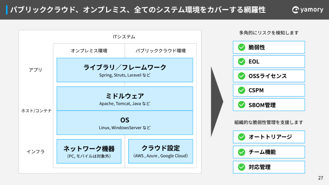This screenshot has width=329, height=185.
Task: Click the green checkmark beside EOL
Action: tap(241, 62)
